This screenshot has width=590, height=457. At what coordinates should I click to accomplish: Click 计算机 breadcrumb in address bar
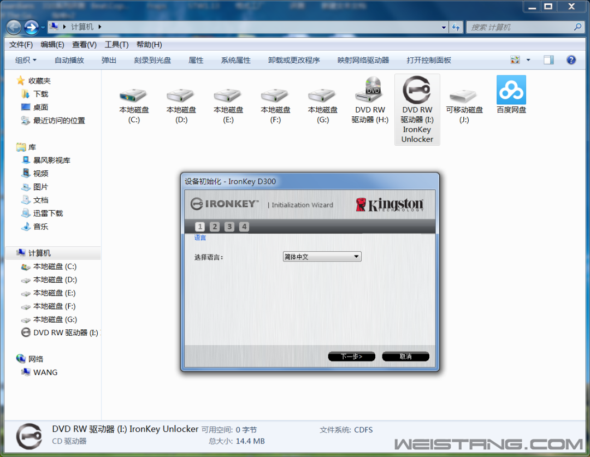pyautogui.click(x=81, y=27)
